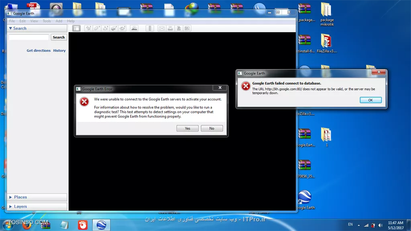Click No in Google Earth Error dialog
This screenshot has height=231, width=411.
click(x=212, y=129)
